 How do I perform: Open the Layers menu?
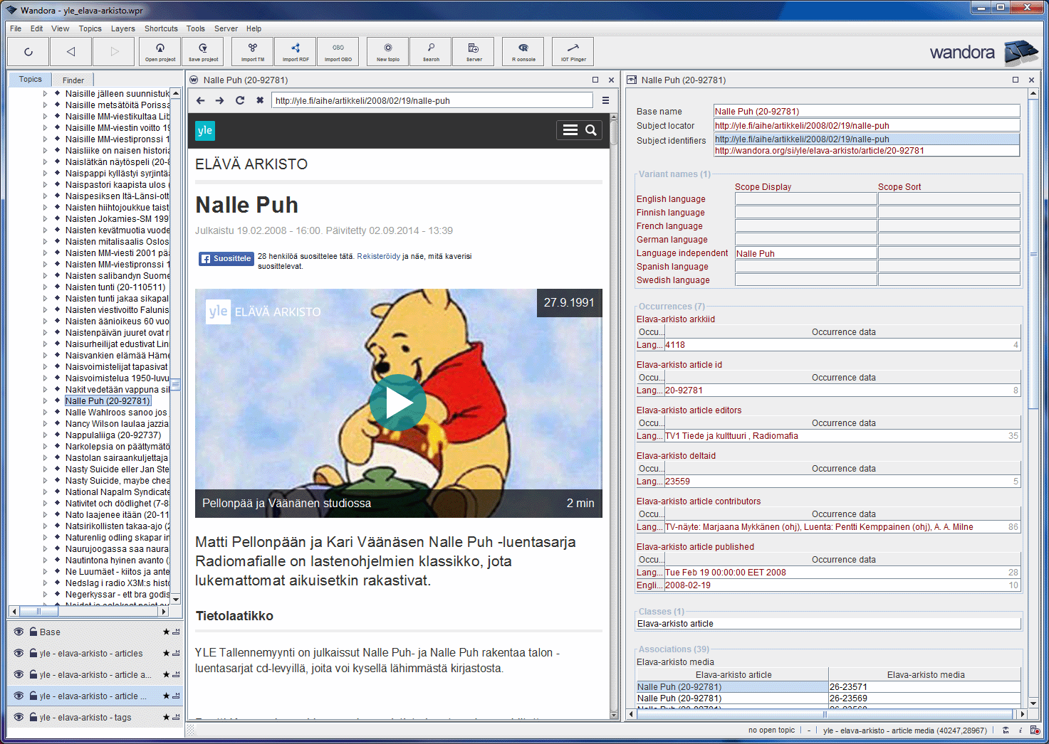122,28
